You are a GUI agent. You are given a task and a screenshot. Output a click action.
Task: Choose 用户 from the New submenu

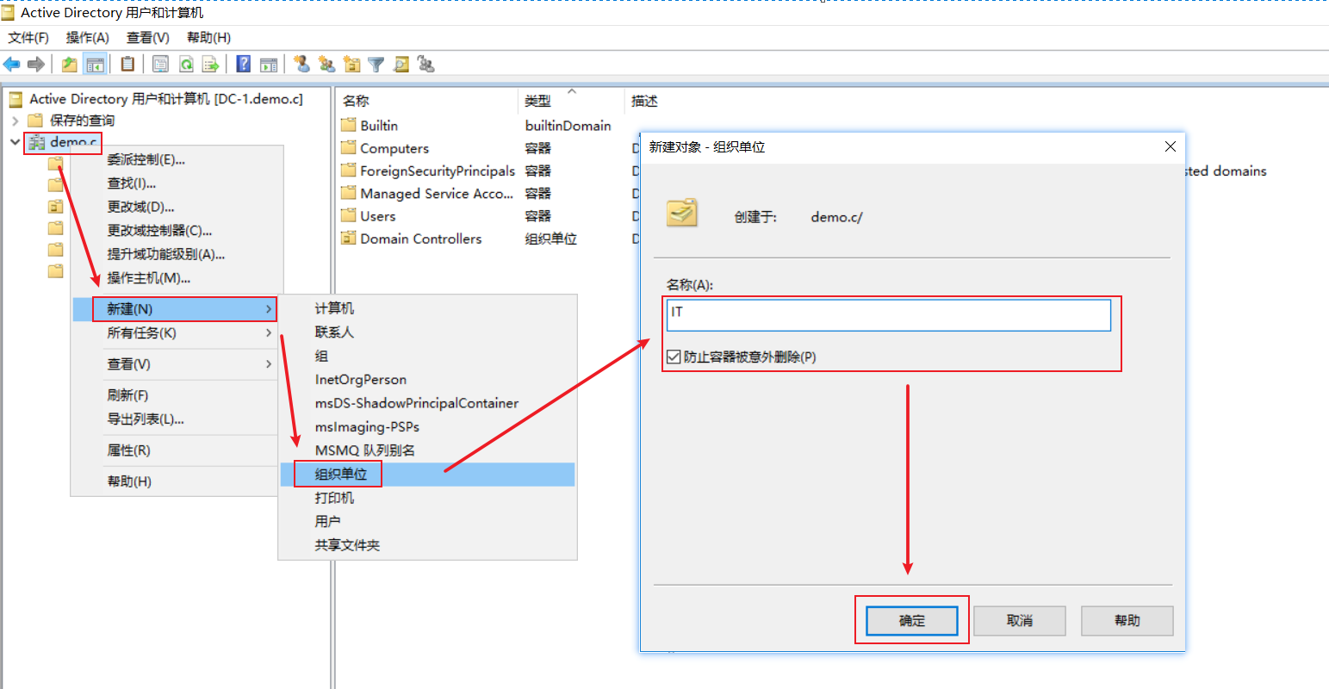327,522
